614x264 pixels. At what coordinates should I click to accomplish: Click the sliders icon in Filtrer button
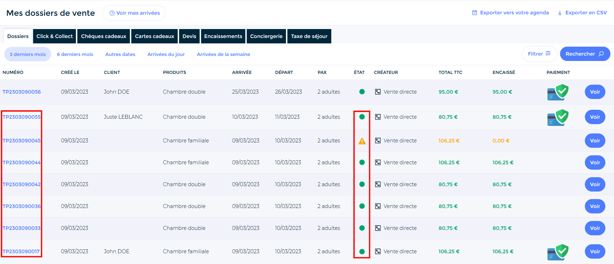click(548, 53)
